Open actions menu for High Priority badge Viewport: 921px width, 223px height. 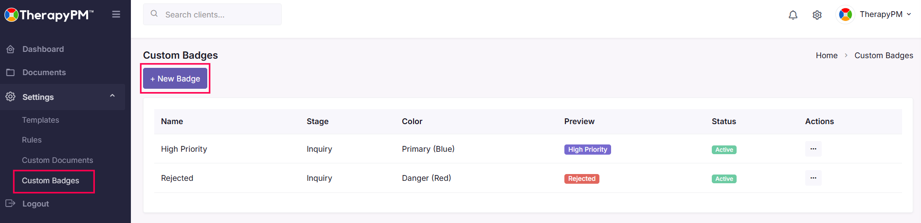(x=813, y=149)
